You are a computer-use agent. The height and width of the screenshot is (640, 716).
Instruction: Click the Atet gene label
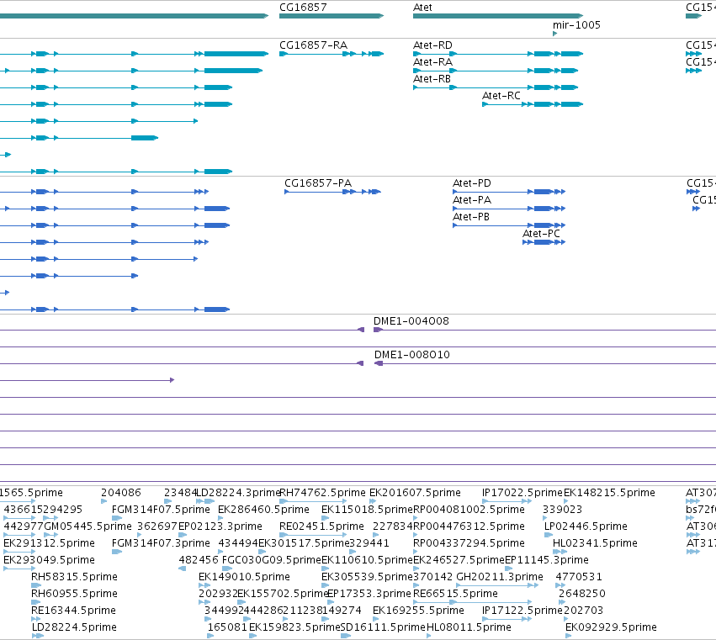[x=422, y=8]
